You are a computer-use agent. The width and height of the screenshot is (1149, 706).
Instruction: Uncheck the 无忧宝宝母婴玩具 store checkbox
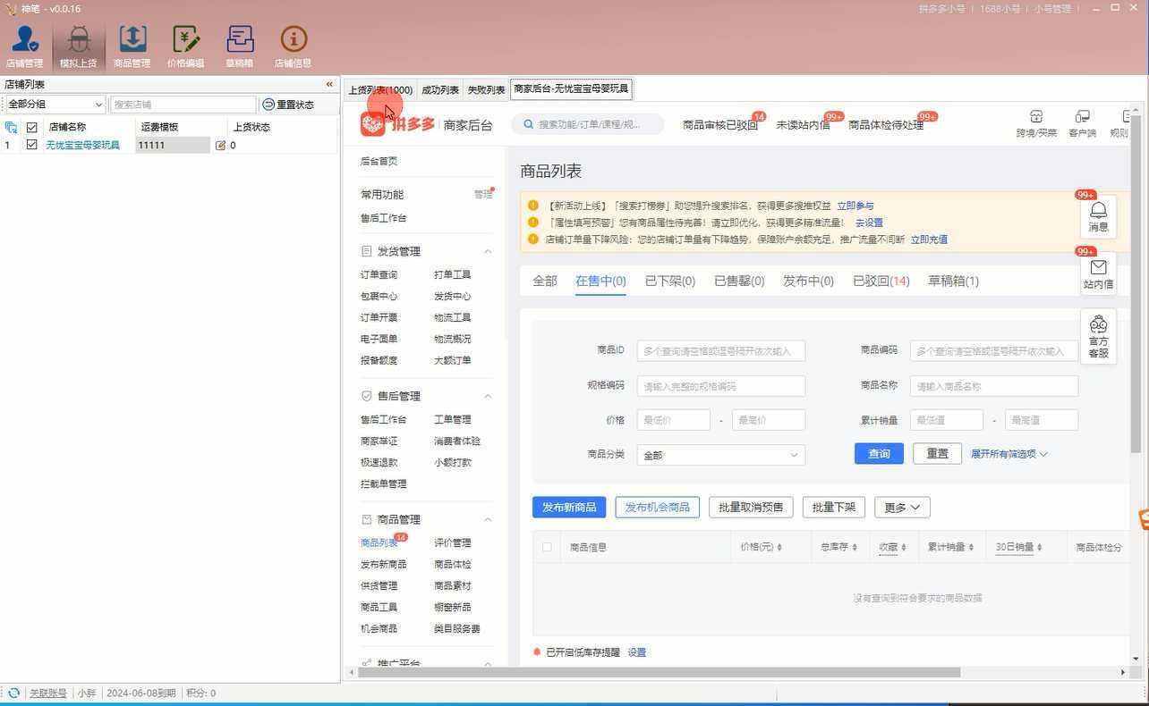coord(31,145)
